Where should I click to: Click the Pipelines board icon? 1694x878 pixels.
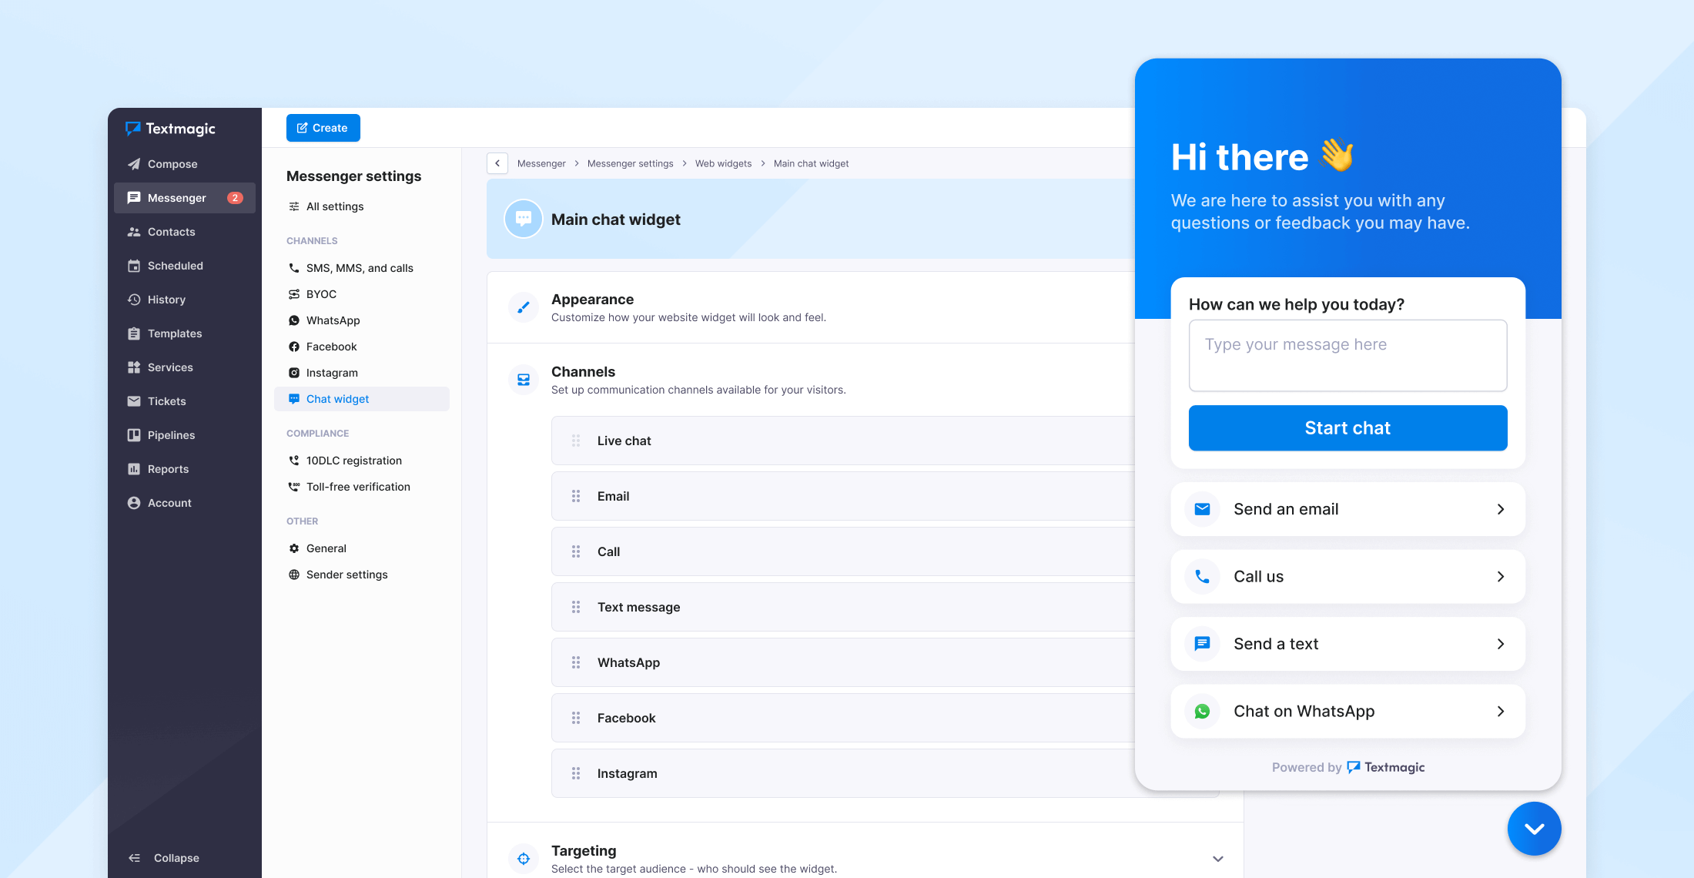click(x=134, y=435)
